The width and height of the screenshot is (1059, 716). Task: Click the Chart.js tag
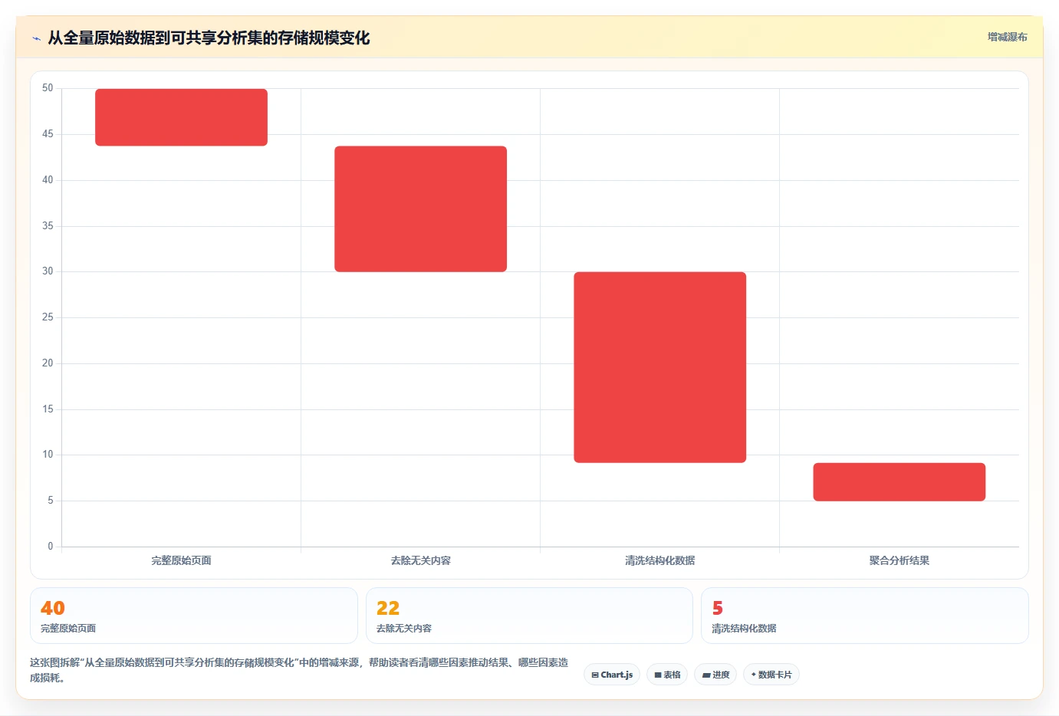612,675
